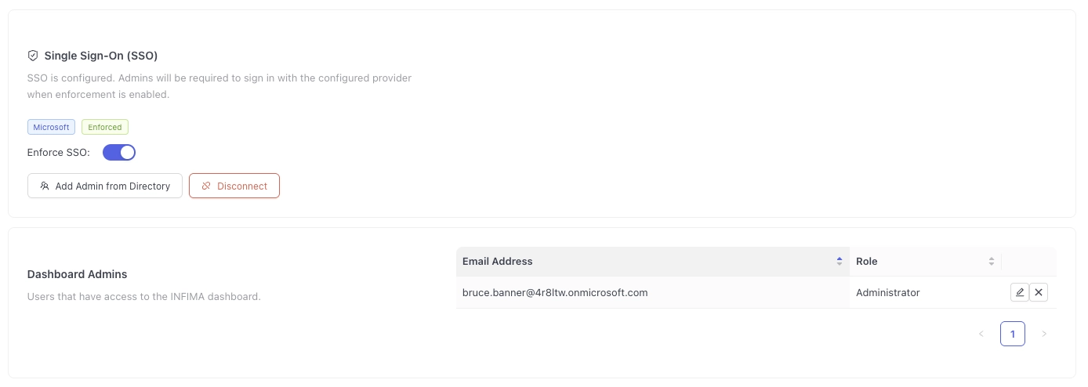The image size is (1088, 387).
Task: Select page 1 in pagination
Action: (1013, 334)
